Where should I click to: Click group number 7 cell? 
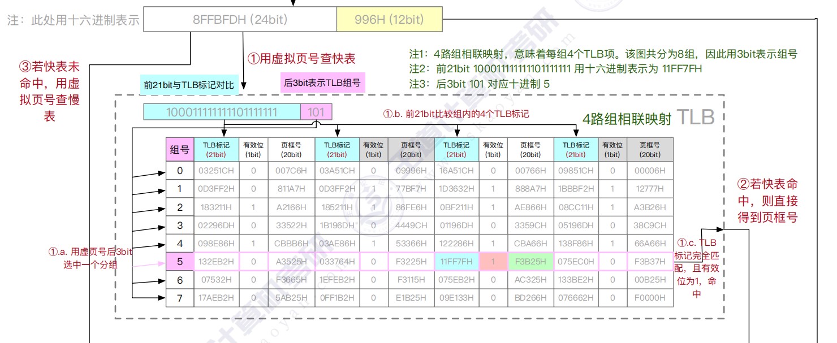coord(180,298)
